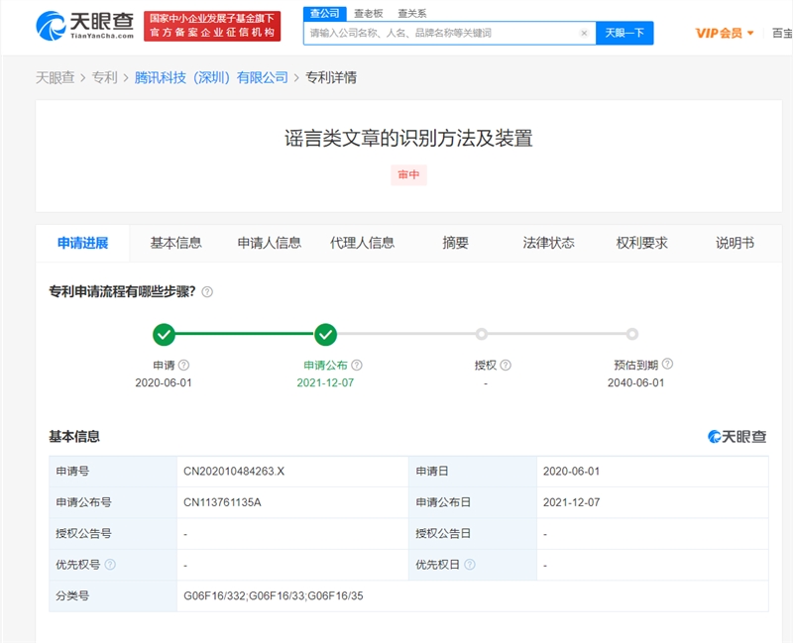The height and width of the screenshot is (643, 793).
Task: Click the question icon next to 申请 step
Action: tap(183, 366)
